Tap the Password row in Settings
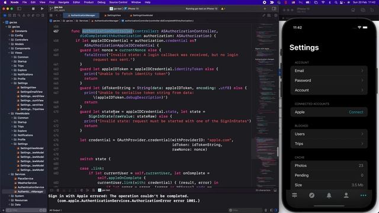This screenshot has width=379, height=213. pos(329,80)
